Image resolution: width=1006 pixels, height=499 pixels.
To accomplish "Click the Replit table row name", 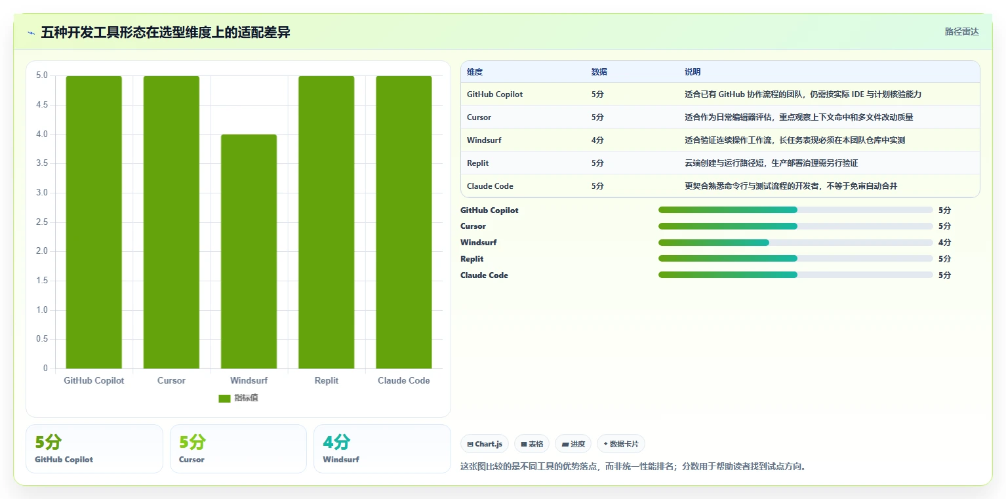I will [x=478, y=163].
